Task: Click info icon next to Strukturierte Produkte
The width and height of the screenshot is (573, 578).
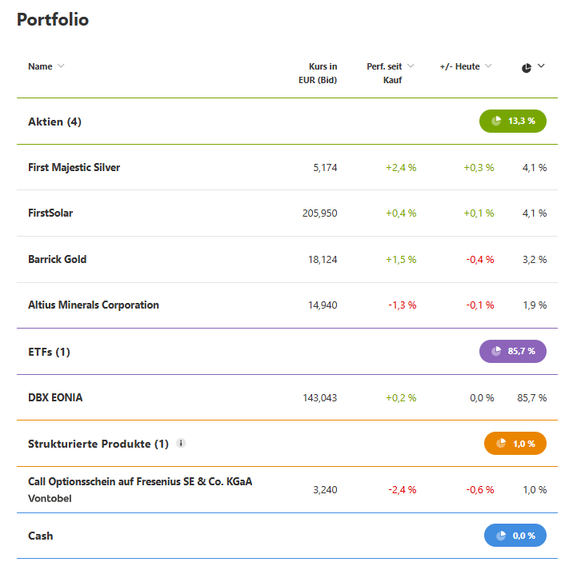Action: [x=181, y=443]
